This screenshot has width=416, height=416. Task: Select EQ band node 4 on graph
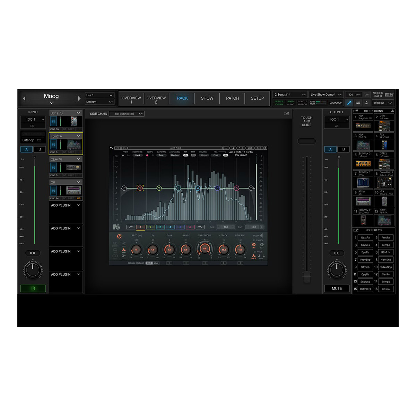click(x=198, y=188)
